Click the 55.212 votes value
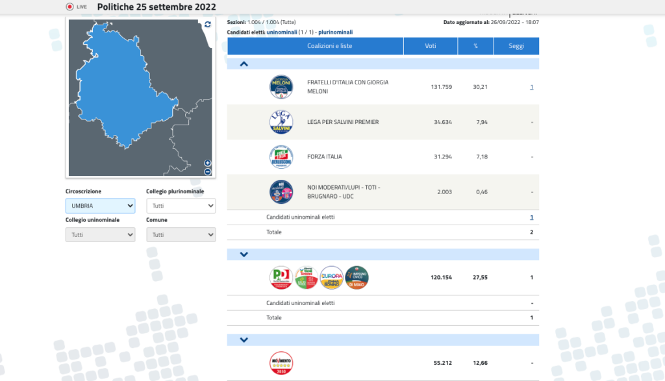Image resolution: width=665 pixels, height=381 pixels. pos(443,363)
